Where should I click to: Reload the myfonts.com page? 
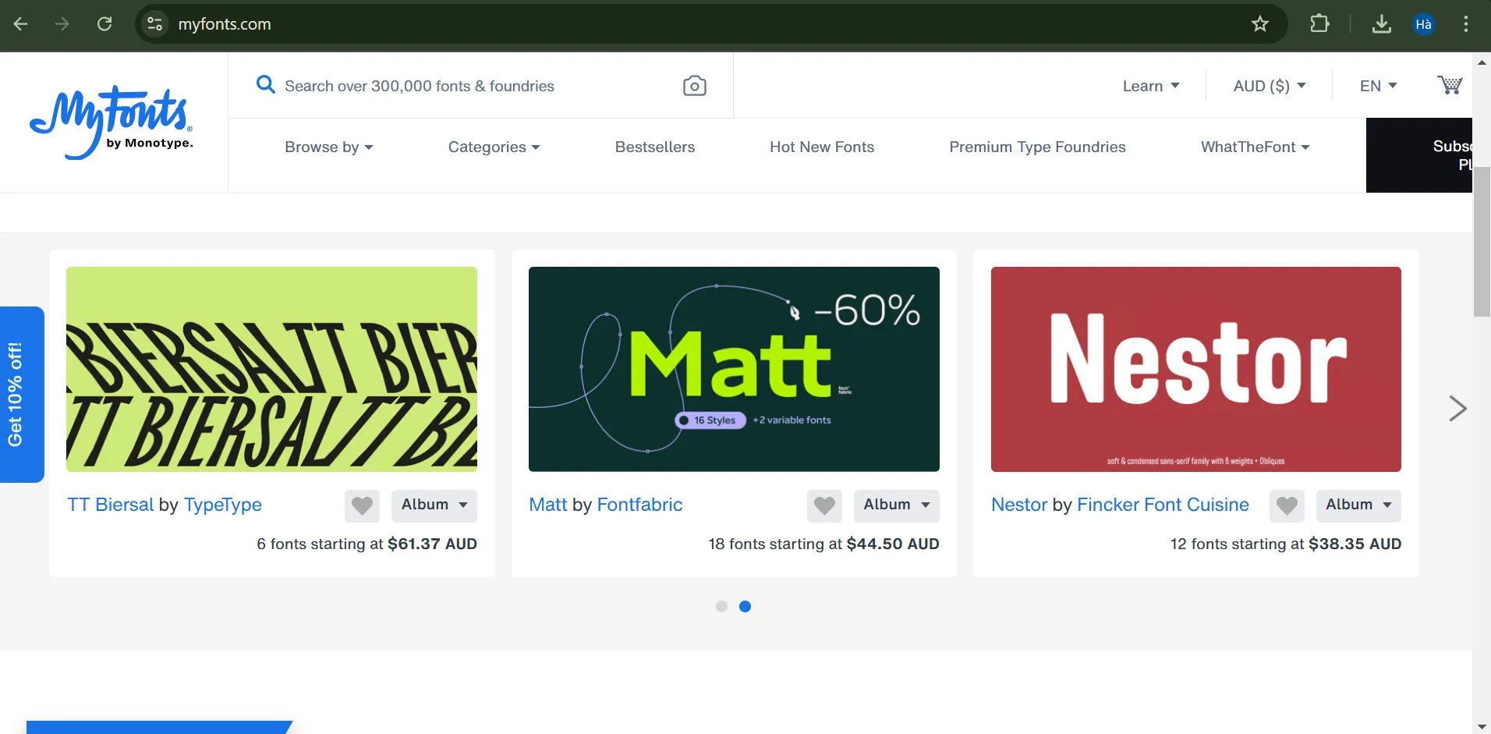point(104,24)
